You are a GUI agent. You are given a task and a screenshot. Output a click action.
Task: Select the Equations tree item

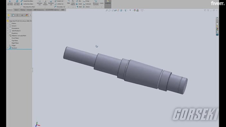[x=15, y=33]
